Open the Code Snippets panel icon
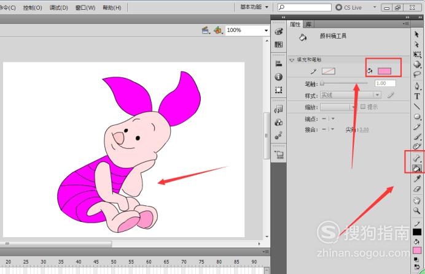The image size is (425, 274). coord(279,109)
